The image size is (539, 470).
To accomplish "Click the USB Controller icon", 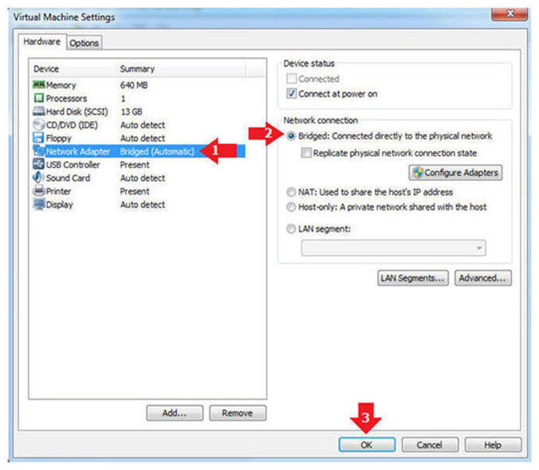I will pos(38,164).
